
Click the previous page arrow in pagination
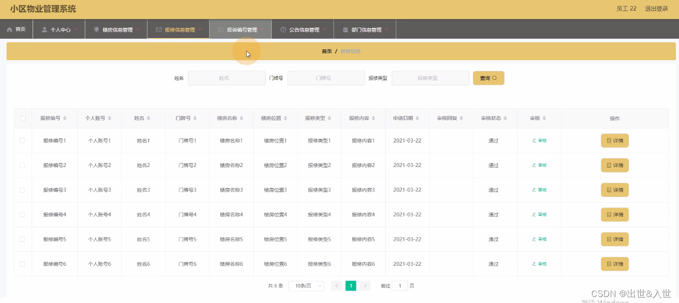click(336, 286)
